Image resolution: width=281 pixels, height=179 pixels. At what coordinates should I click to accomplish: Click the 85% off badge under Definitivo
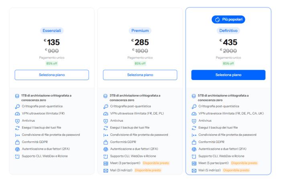pos(228,63)
